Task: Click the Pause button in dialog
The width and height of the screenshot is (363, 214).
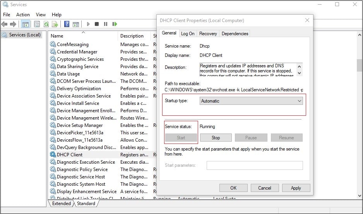Action: (251, 138)
